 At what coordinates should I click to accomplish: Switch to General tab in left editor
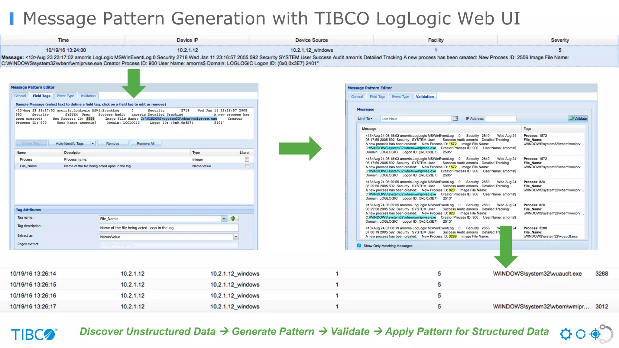tap(20, 96)
